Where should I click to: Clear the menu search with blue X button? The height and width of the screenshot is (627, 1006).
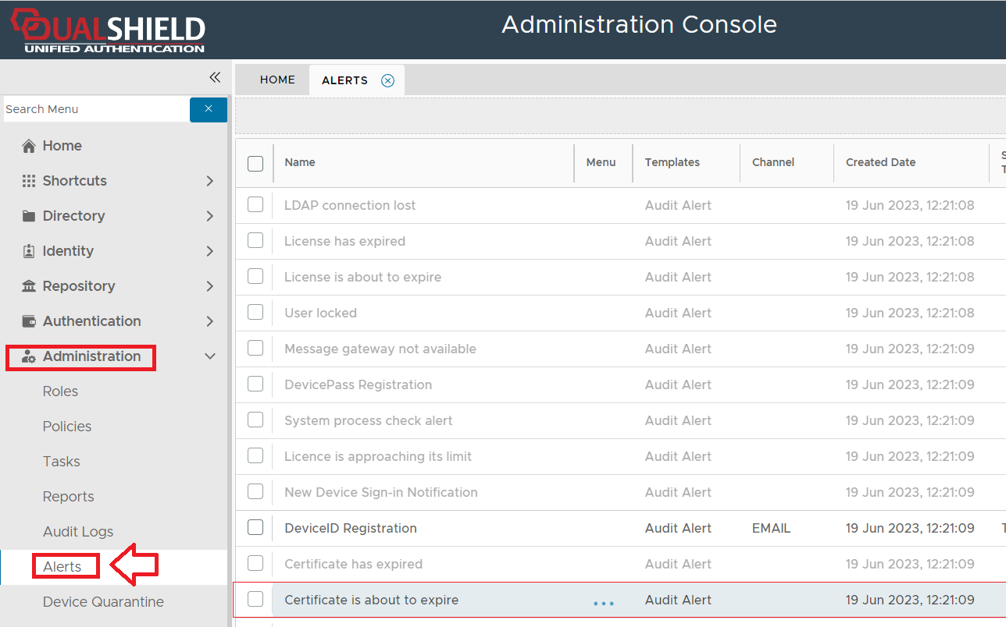209,109
